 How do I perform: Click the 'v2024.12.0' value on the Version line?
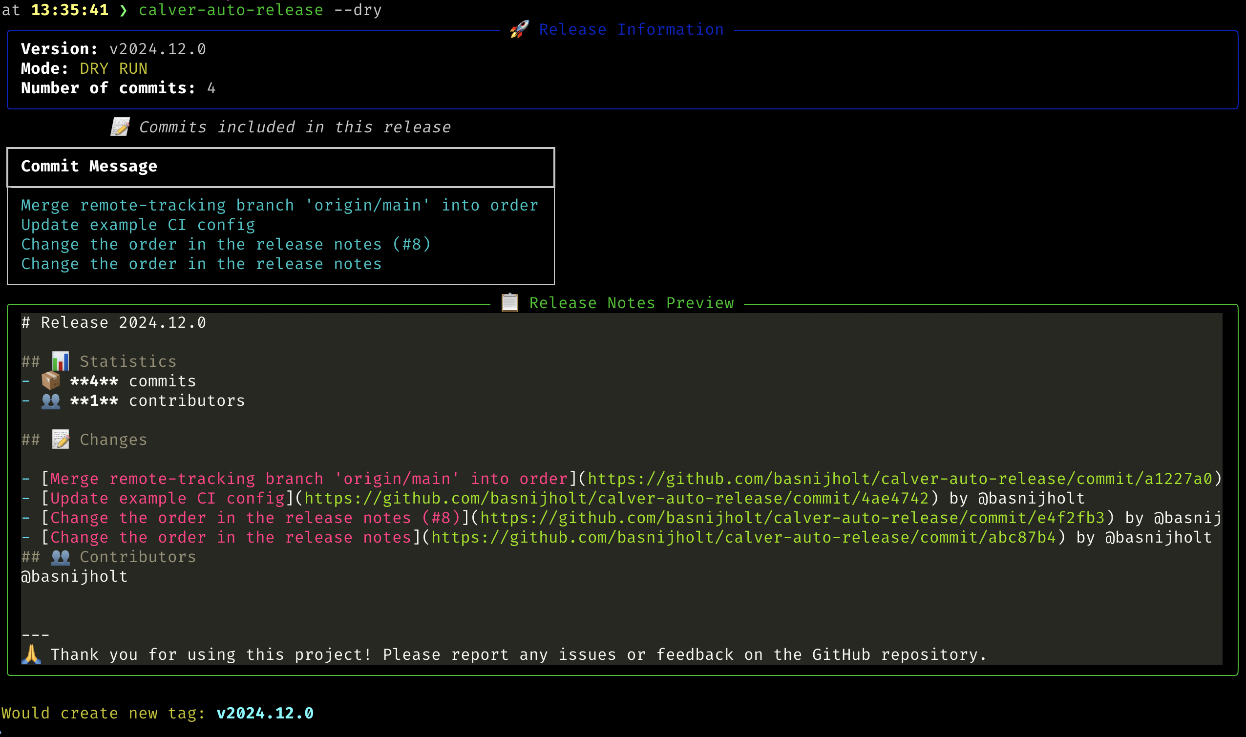pyautogui.click(x=157, y=49)
